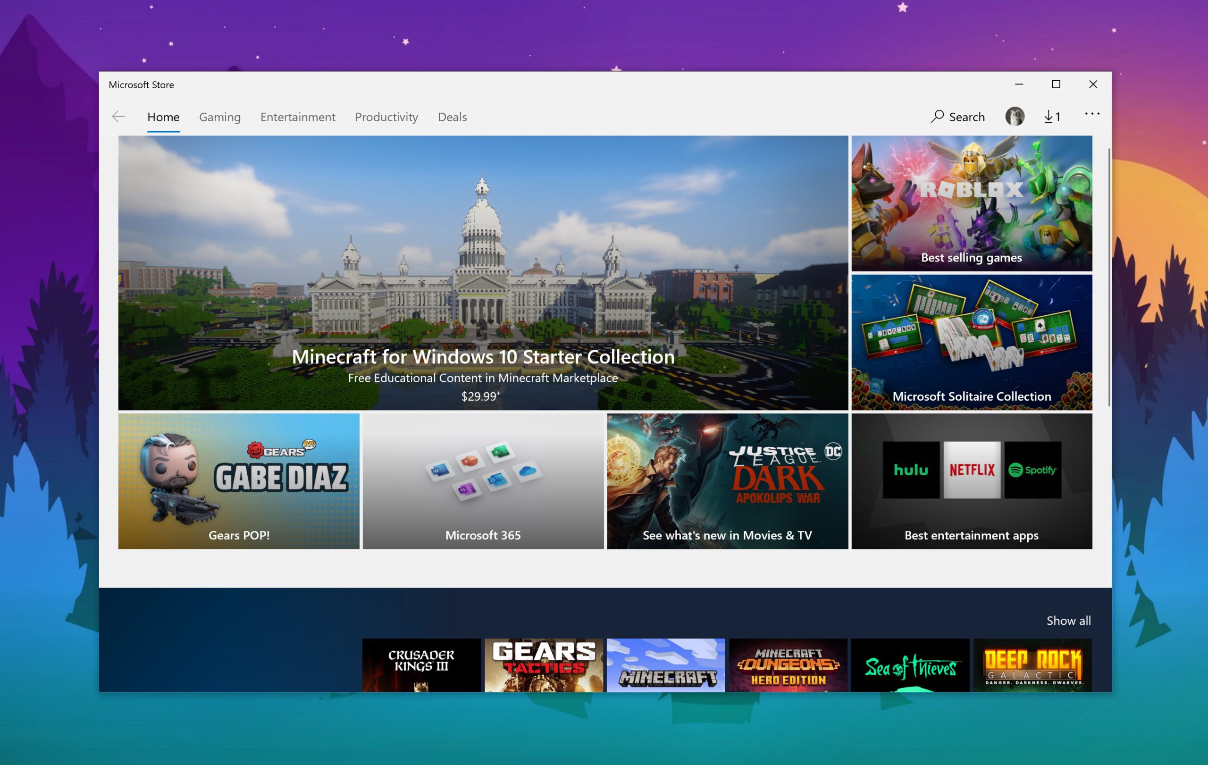
Task: Open Minecraft Dungeons Hero Edition
Action: point(788,665)
